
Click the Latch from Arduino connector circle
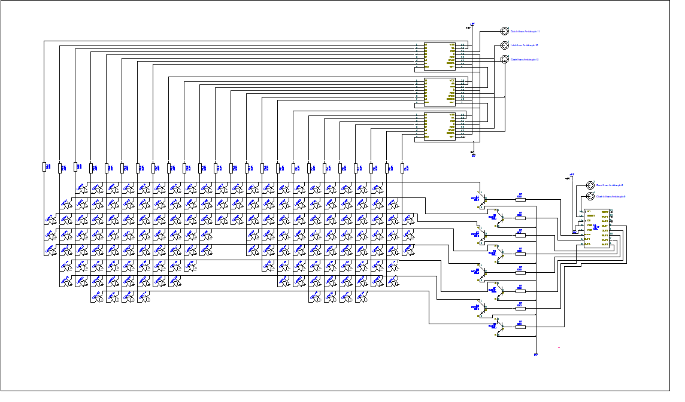(x=505, y=45)
